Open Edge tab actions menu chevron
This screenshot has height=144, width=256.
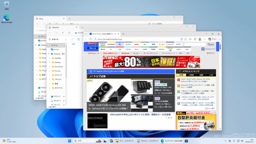(x=86, y=34)
